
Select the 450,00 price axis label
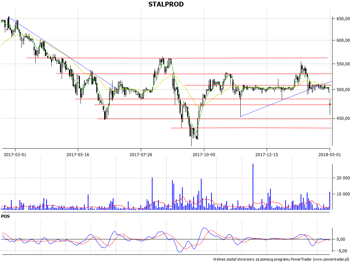343,118
